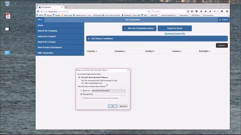The width and height of the screenshot is (241, 135).
Task: Reload the page with the refresh icon
Action: pos(149,12)
